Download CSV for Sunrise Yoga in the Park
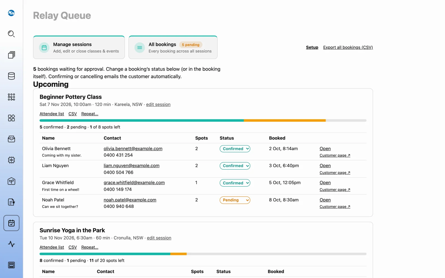Screen dimensions: 445x278 (x=73, y=247)
